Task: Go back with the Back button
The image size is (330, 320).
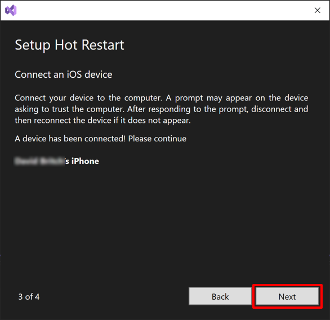Action: (x=220, y=296)
